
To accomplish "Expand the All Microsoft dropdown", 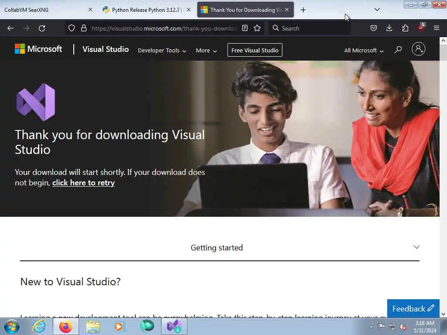I will [364, 51].
